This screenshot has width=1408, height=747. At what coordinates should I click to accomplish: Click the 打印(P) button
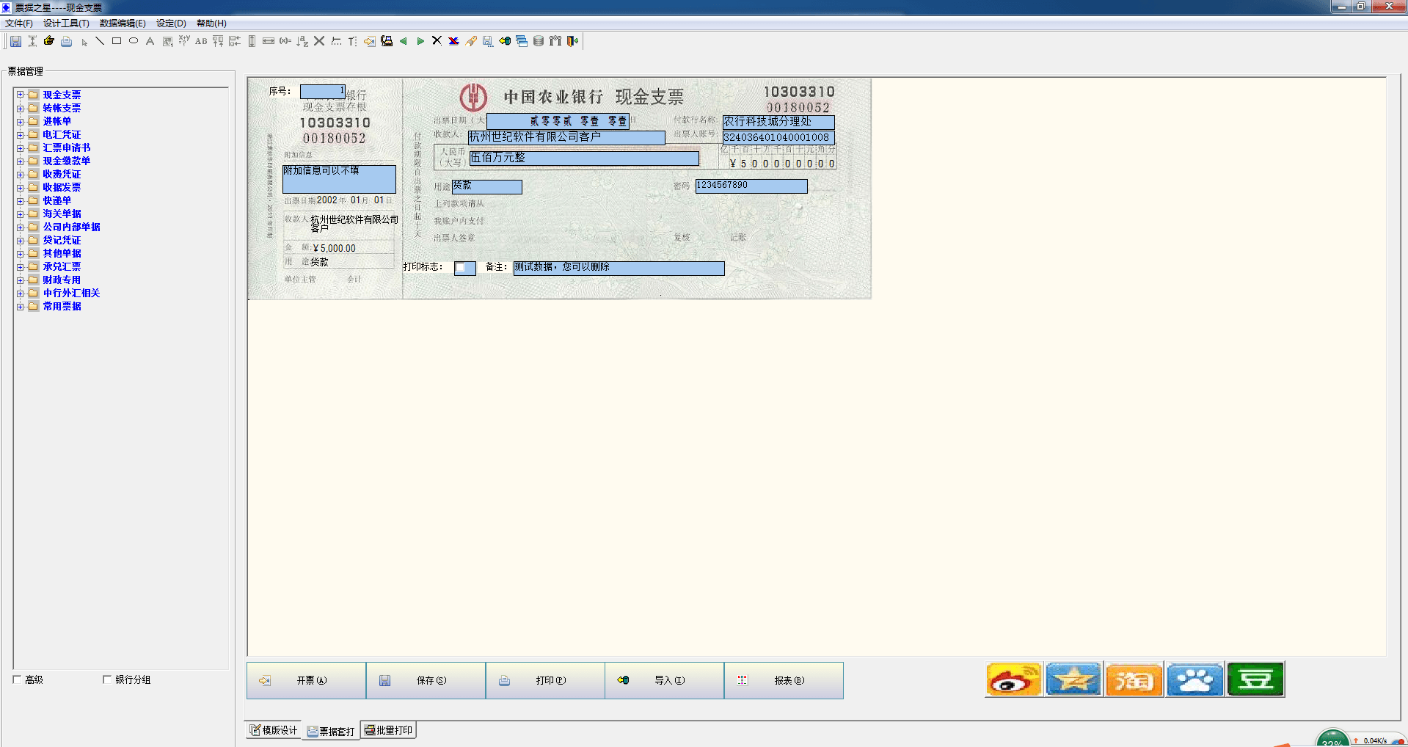coord(545,680)
